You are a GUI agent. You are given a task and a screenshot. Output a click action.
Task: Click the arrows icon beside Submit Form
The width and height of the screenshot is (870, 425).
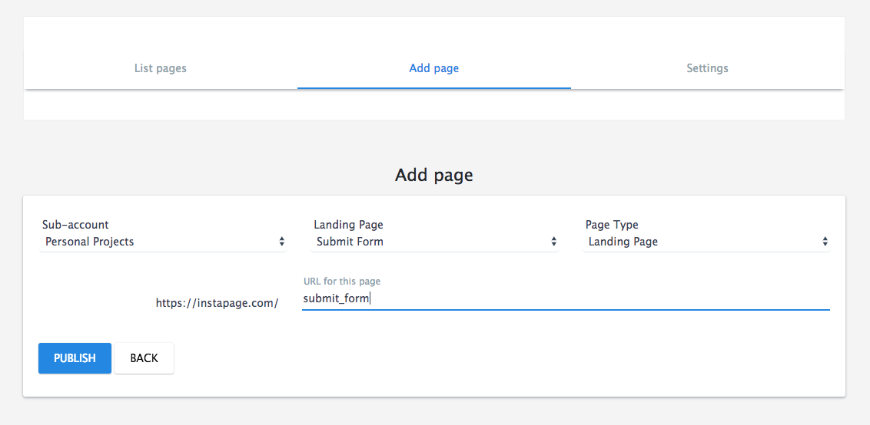click(553, 242)
